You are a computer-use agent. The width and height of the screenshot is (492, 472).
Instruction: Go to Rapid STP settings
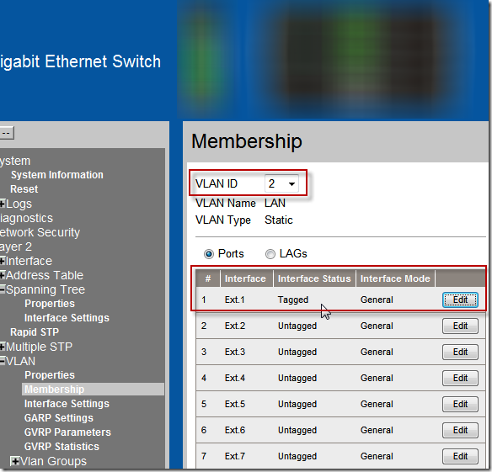[x=35, y=331]
